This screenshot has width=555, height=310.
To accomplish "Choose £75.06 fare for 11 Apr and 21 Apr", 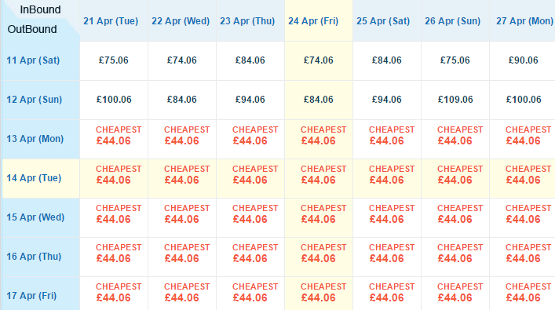I will [114, 60].
